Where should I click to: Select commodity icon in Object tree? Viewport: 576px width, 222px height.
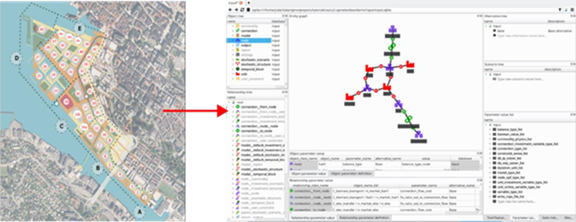click(x=237, y=26)
